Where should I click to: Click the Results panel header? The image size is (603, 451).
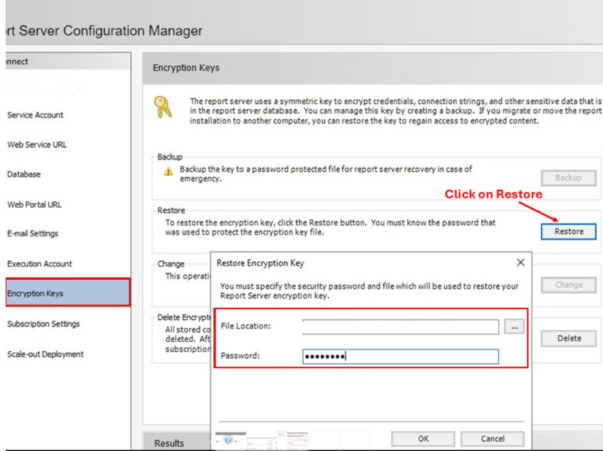169,443
